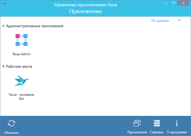Screen dimensions: 191x136
Task: Close the Управление приложениями Tessa window
Action: click(183, 3)
